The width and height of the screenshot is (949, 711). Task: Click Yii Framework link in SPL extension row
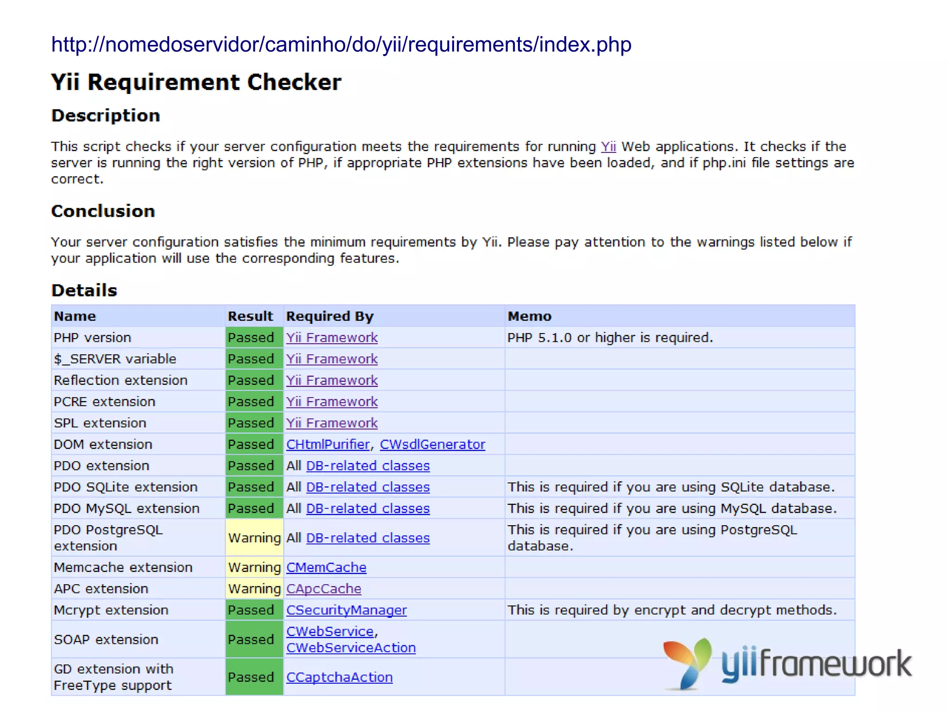tap(332, 423)
